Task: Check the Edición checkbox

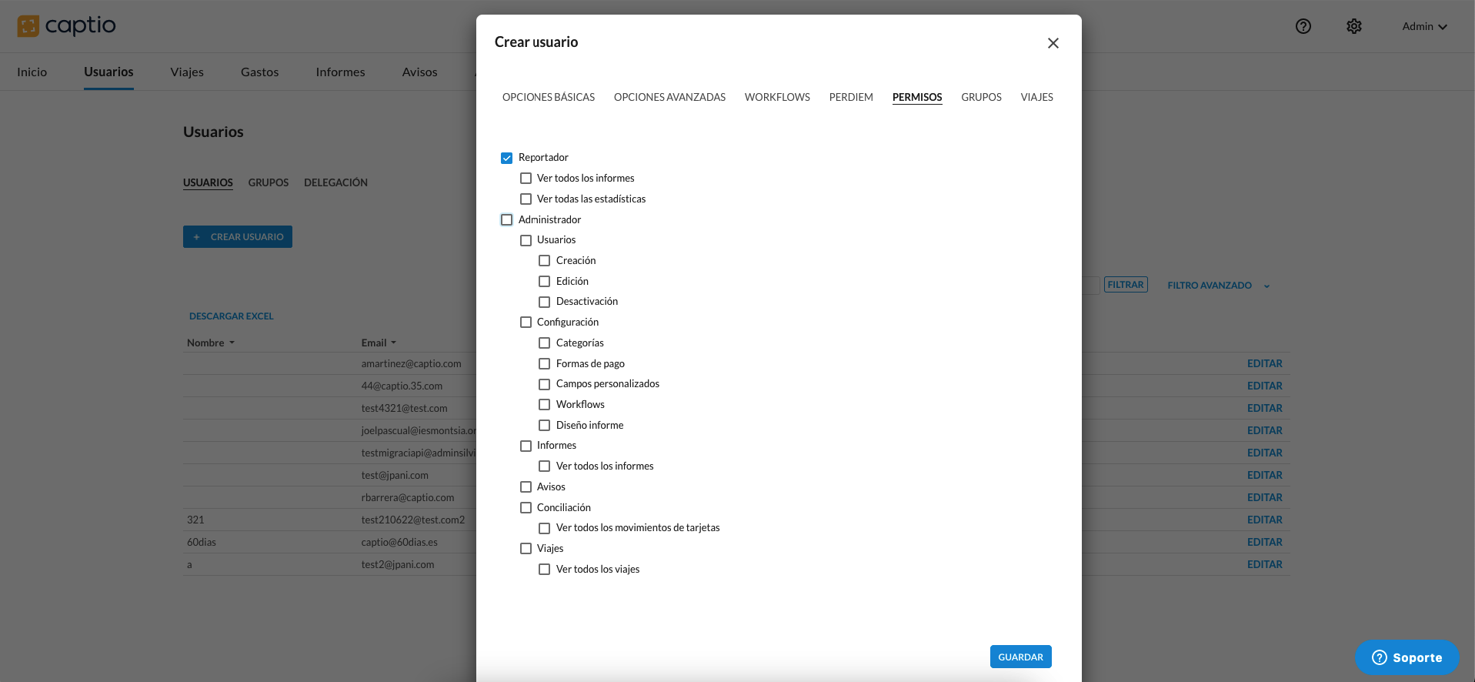Action: (x=544, y=282)
